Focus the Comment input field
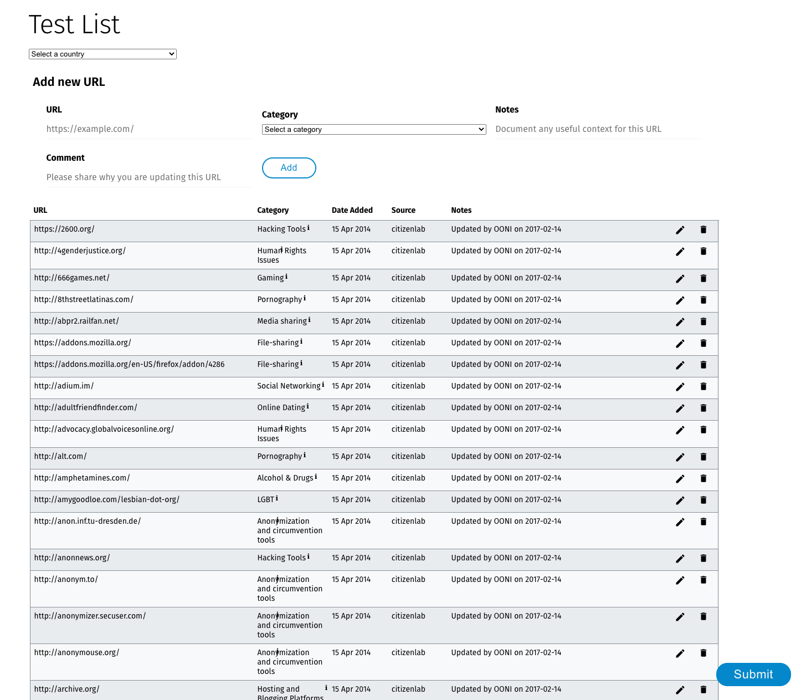 [x=148, y=177]
